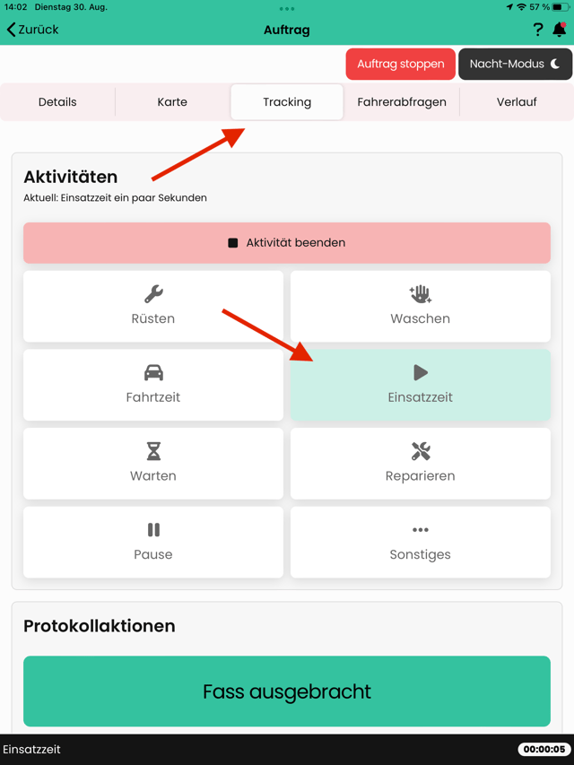Open the Karte tab

[172, 102]
